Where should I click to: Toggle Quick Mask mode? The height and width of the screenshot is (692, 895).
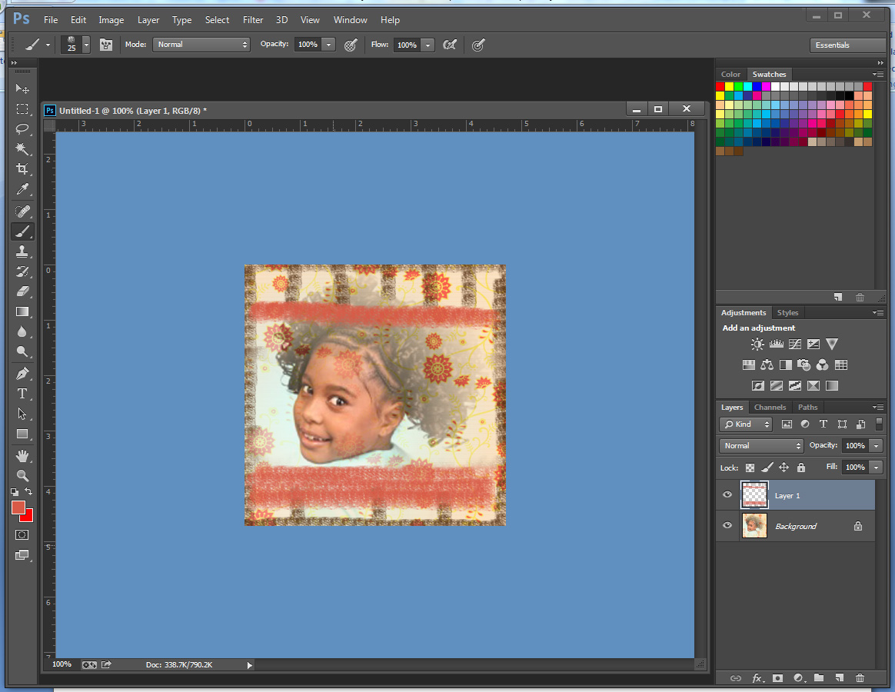(22, 535)
